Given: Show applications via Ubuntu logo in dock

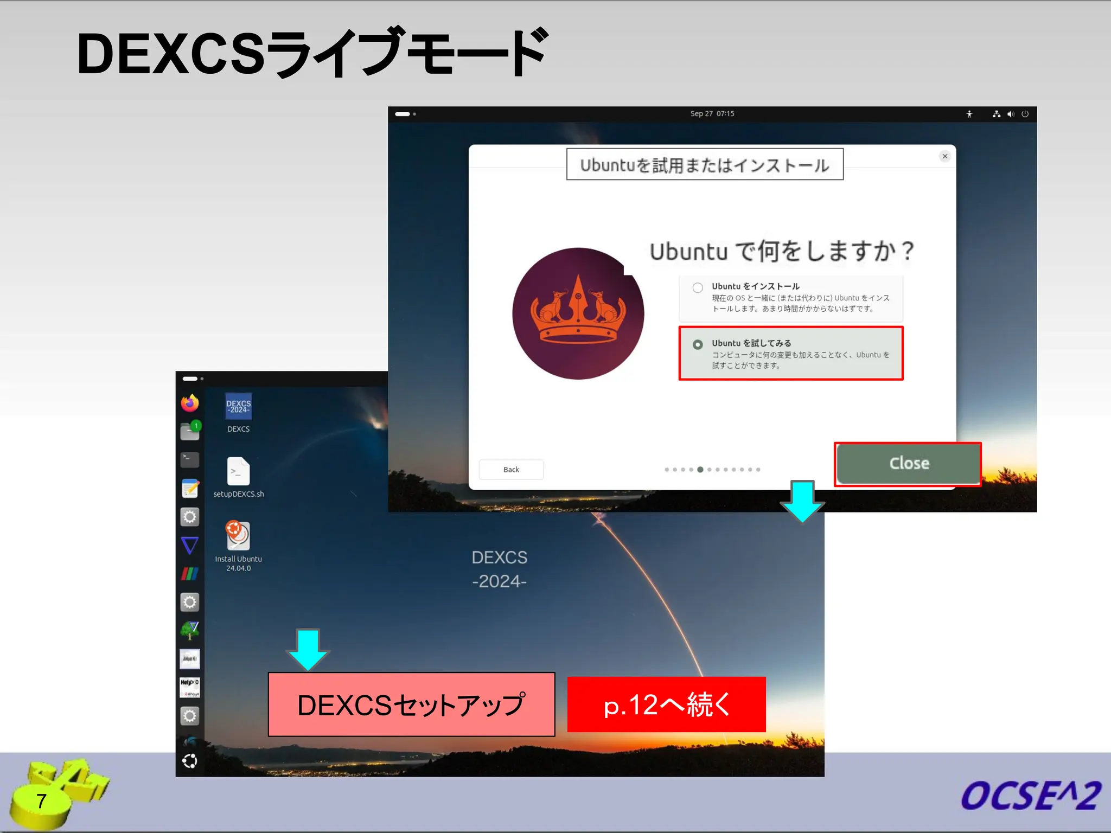Looking at the screenshot, I should click(x=190, y=761).
